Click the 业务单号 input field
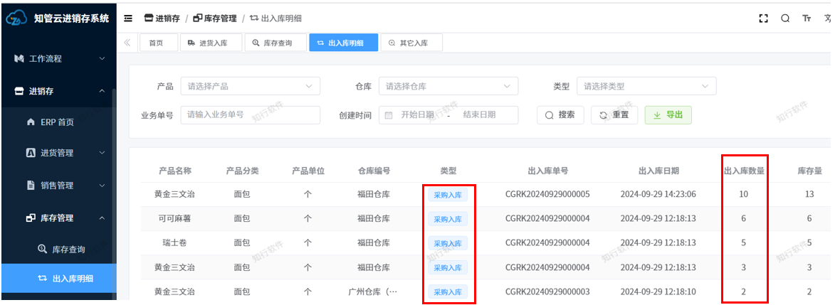The image size is (840, 305). (250, 115)
